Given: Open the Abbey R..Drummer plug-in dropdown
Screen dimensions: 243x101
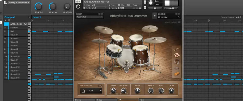Looking at the screenshot, I should [19, 3].
